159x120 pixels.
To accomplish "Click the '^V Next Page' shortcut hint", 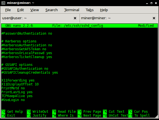I will tap(89, 116).
